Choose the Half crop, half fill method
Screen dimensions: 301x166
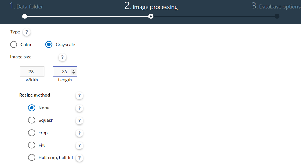[x=32, y=158]
